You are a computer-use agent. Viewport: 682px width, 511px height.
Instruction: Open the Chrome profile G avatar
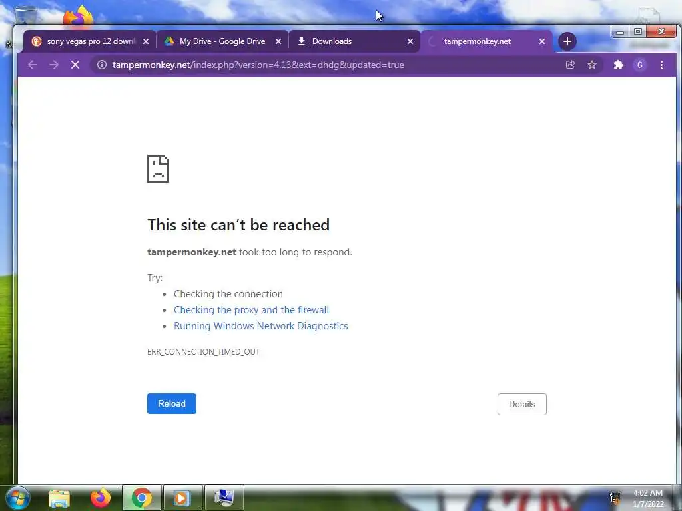coord(640,65)
